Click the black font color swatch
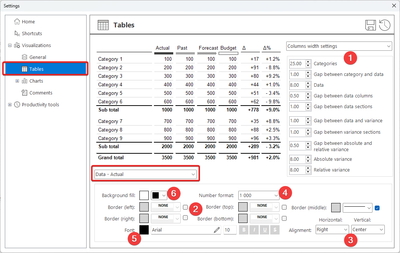Image resolution: width=400 pixels, height=253 pixels. click(x=144, y=230)
